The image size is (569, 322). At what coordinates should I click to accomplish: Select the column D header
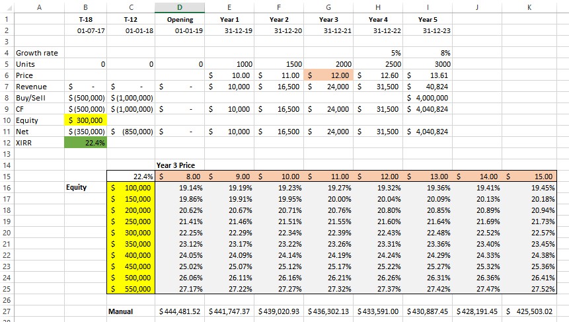(180, 7)
